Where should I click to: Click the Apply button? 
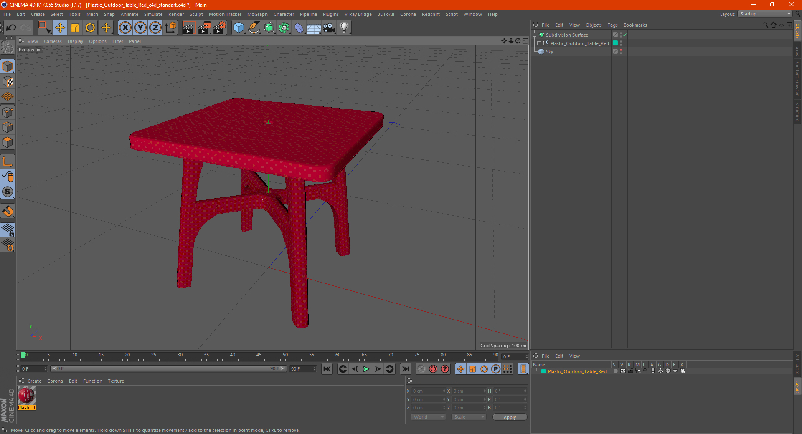[x=510, y=417]
